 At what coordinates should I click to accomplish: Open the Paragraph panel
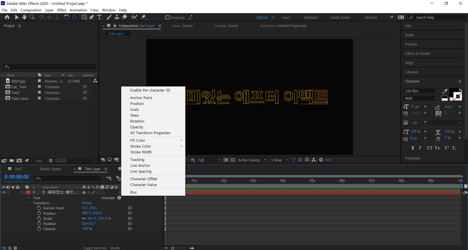tap(413, 158)
